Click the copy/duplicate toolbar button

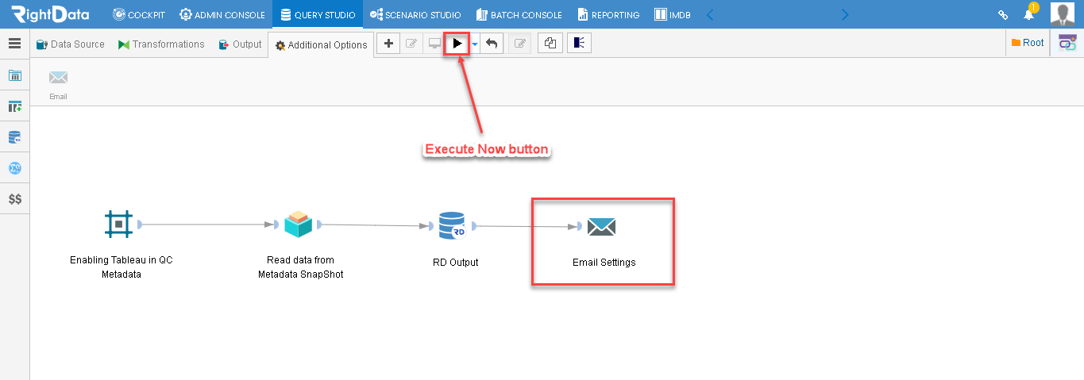coord(550,44)
